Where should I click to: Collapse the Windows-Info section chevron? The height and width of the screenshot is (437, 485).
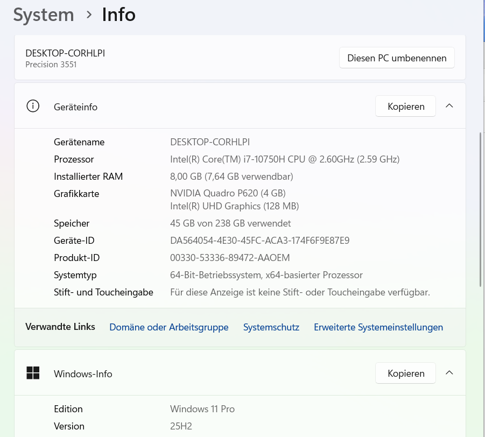[449, 373]
